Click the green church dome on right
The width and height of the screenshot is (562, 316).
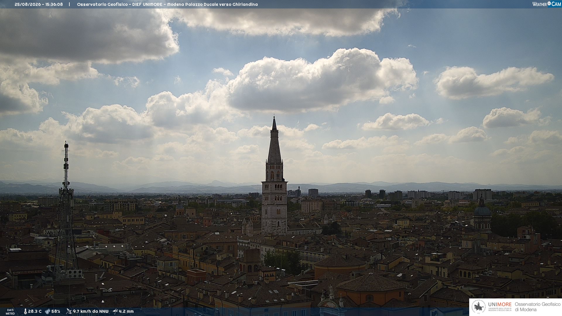tap(482, 211)
